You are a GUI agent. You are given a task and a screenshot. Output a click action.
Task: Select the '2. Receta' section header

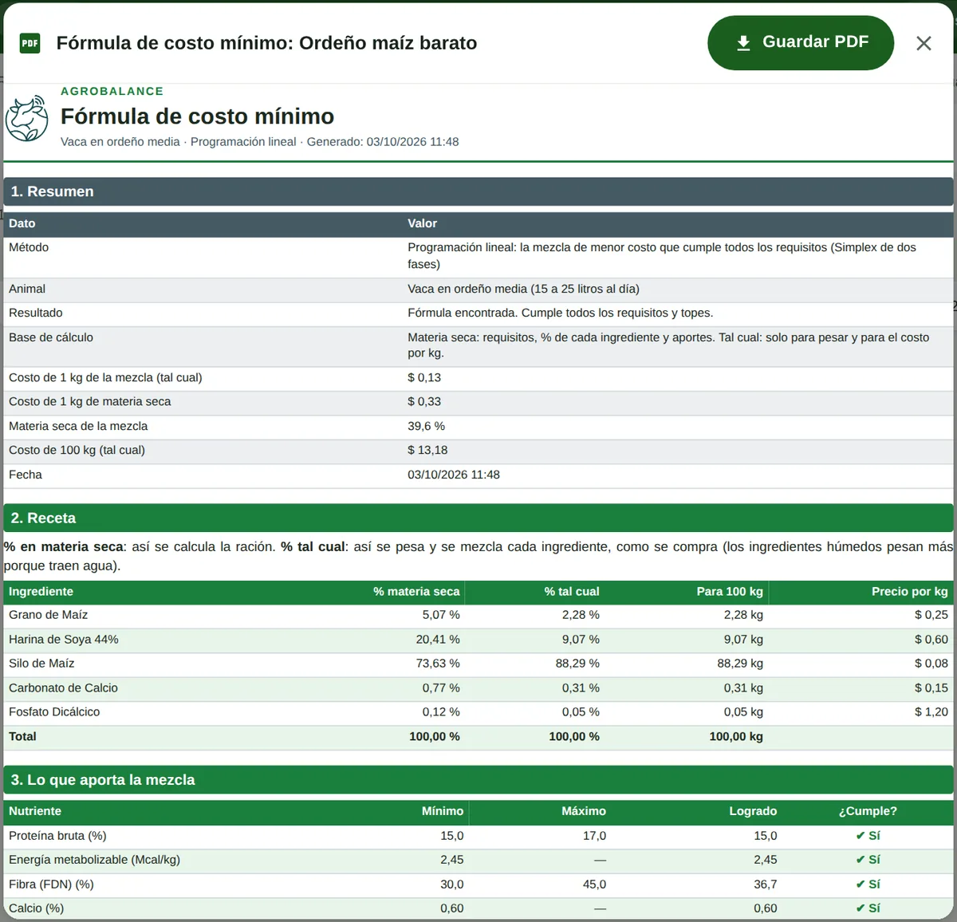[x=478, y=518]
